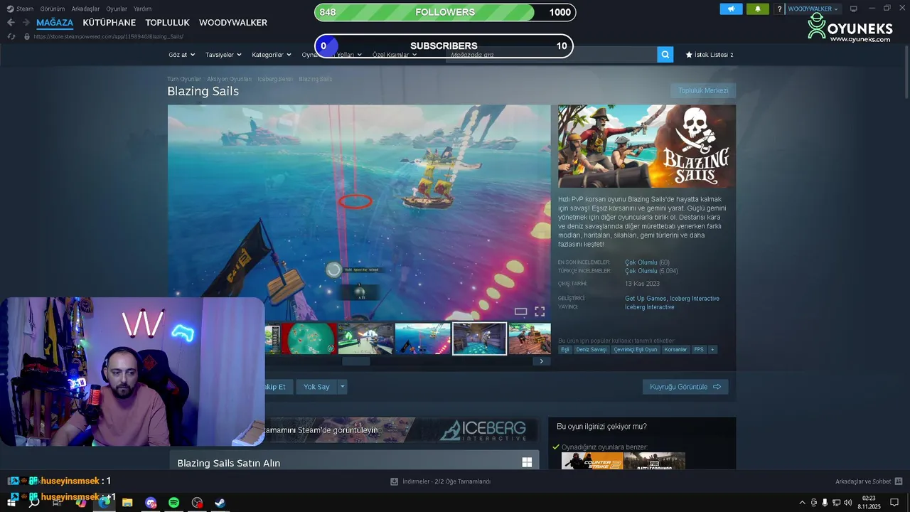Image resolution: width=910 pixels, height=512 pixels.
Task: Show hidden tray icons chevron
Action: tap(803, 503)
